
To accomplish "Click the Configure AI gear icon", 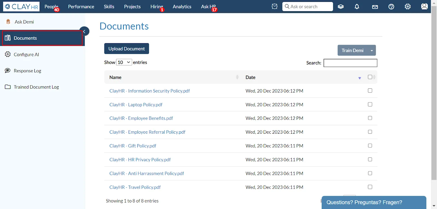I will (8, 54).
